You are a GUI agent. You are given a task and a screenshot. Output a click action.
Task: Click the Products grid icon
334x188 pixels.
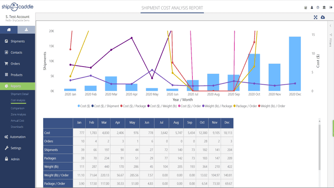click(x=6, y=75)
